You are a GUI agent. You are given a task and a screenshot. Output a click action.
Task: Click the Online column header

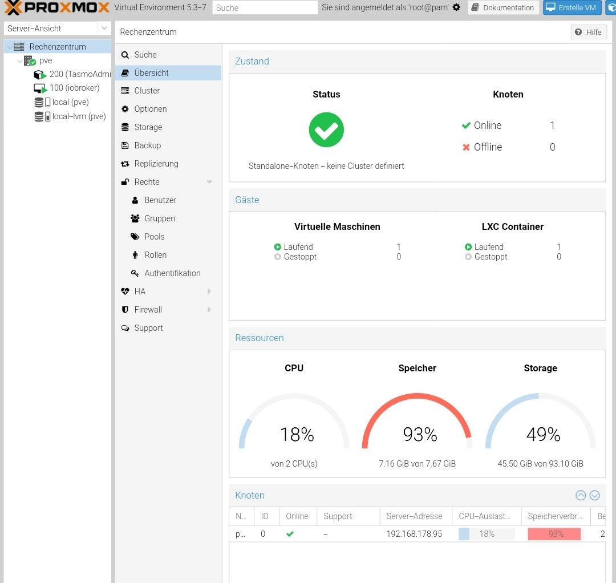tap(298, 516)
